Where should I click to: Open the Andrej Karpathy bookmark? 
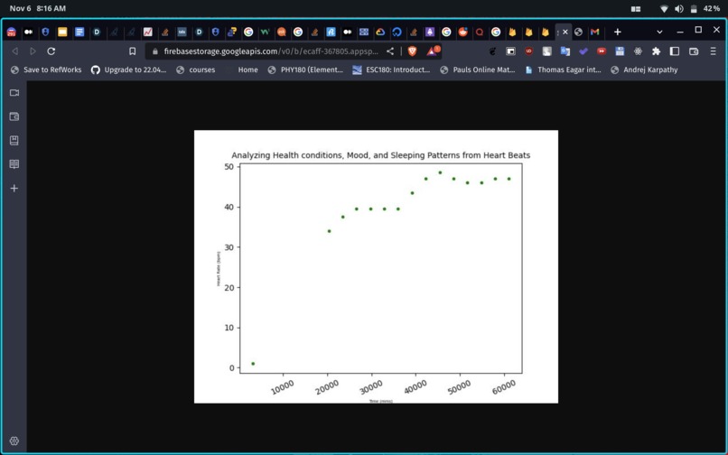coord(644,70)
